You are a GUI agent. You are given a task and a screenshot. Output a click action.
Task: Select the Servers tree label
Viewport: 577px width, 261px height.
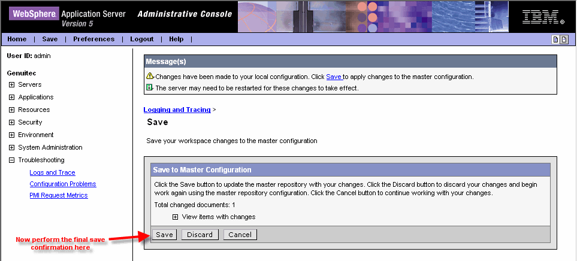click(x=30, y=84)
